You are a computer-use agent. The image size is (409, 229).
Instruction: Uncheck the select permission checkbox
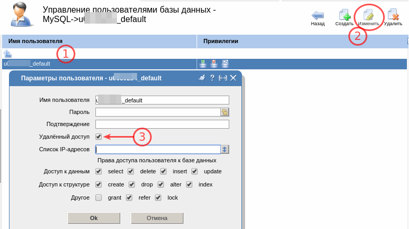pos(99,171)
